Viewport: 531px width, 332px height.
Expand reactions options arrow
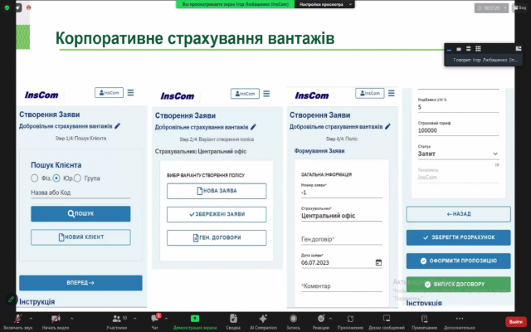330,319
